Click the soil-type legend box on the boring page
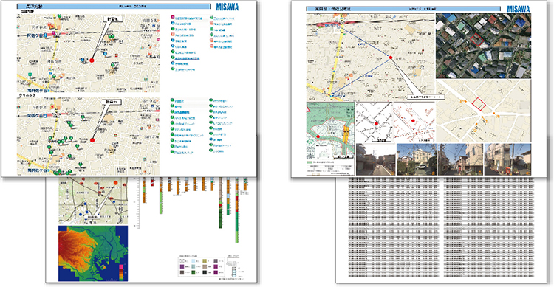554x287 pixels. [201, 266]
